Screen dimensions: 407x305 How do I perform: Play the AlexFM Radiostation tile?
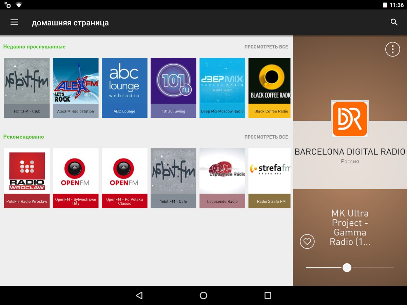coord(76,88)
